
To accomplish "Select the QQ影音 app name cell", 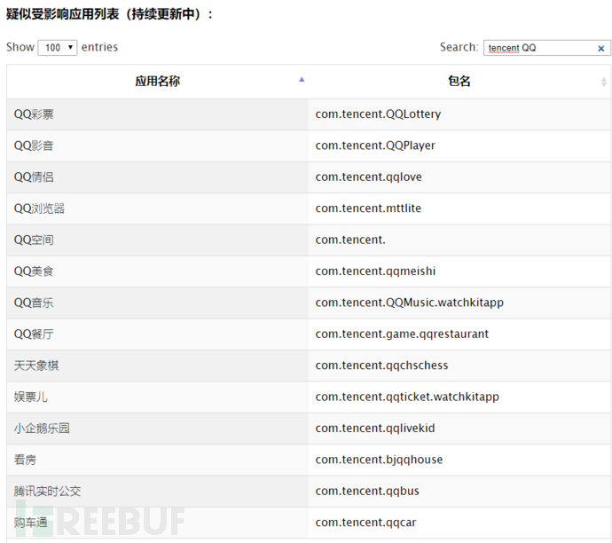I will point(34,146).
